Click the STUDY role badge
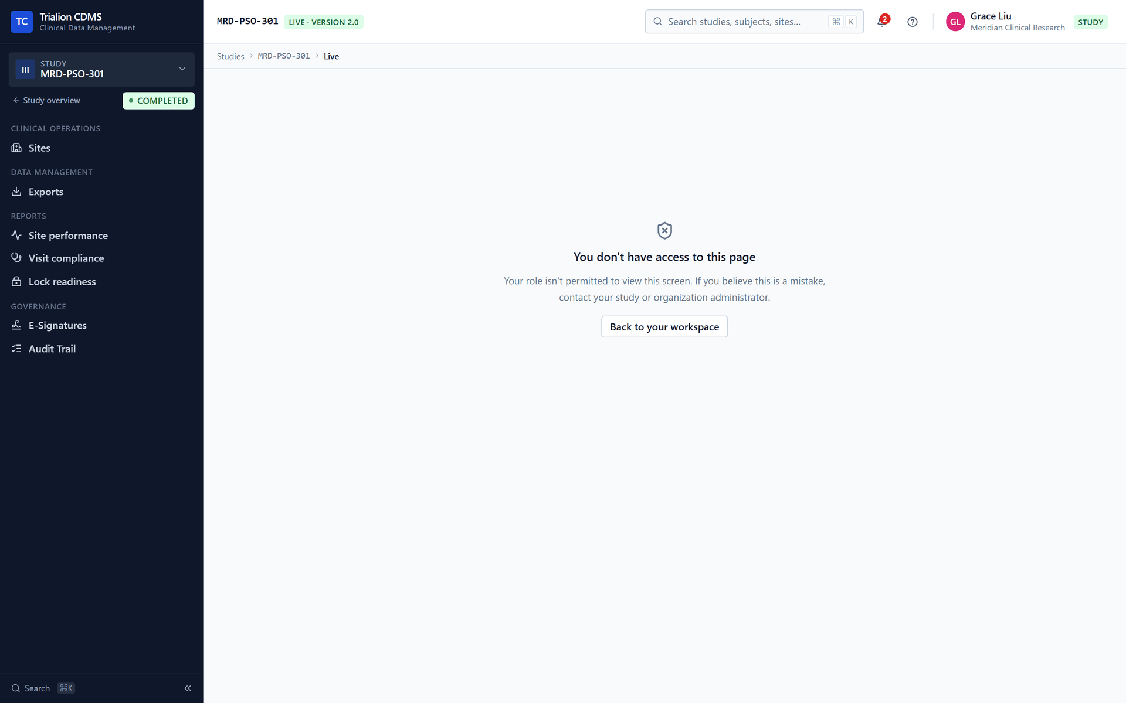Image resolution: width=1126 pixels, height=703 pixels. pos(1090,22)
